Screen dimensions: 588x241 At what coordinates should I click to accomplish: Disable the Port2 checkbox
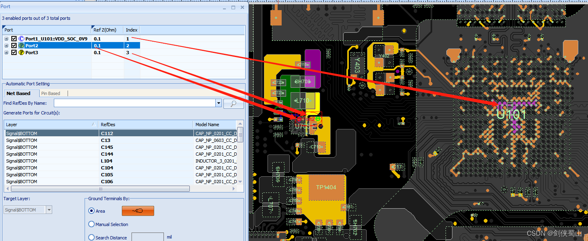[14, 45]
